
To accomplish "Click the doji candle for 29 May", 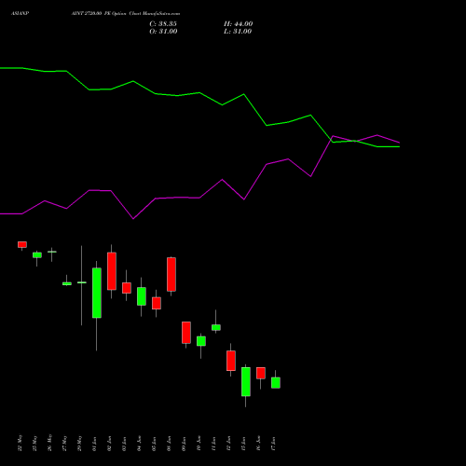I will 82,282.
